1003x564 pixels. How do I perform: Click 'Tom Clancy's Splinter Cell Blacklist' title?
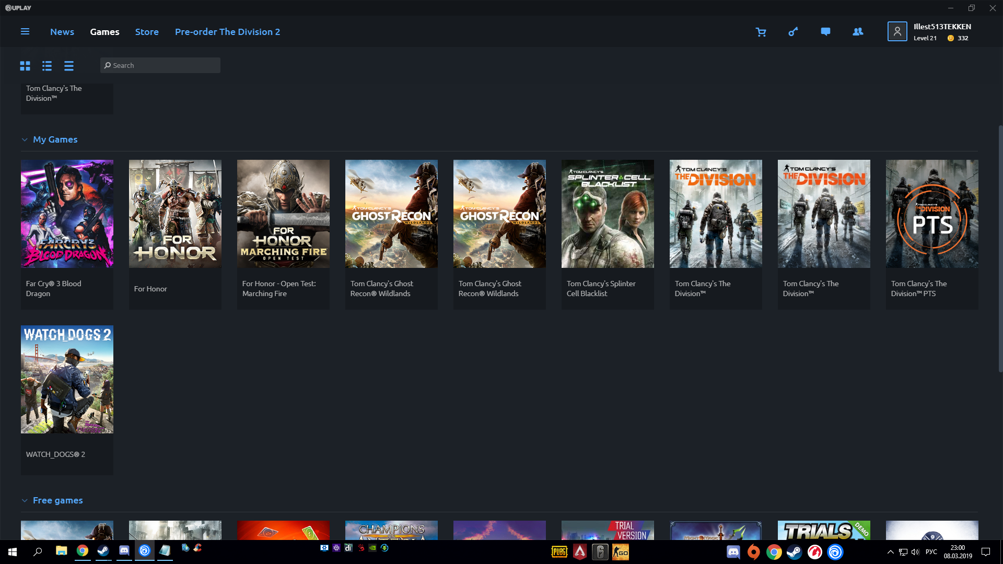point(601,289)
